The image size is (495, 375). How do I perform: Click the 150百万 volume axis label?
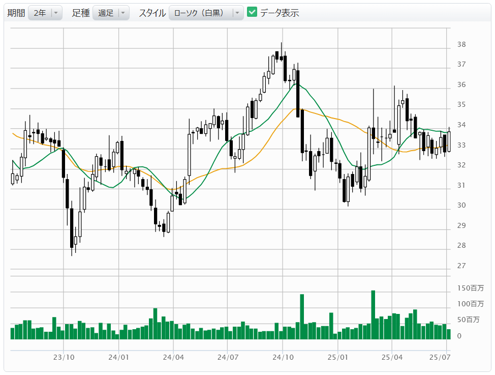pos(471,288)
